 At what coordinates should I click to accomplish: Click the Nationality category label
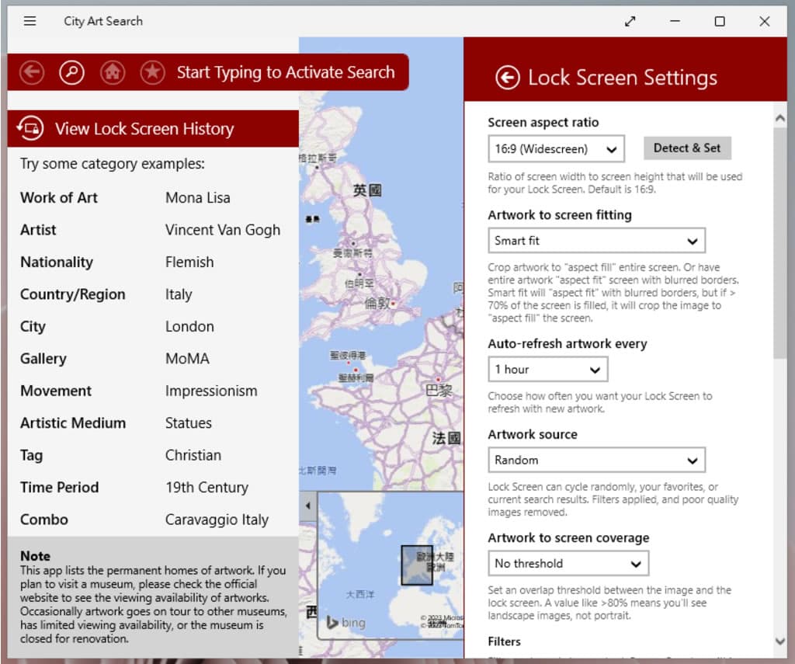56,262
